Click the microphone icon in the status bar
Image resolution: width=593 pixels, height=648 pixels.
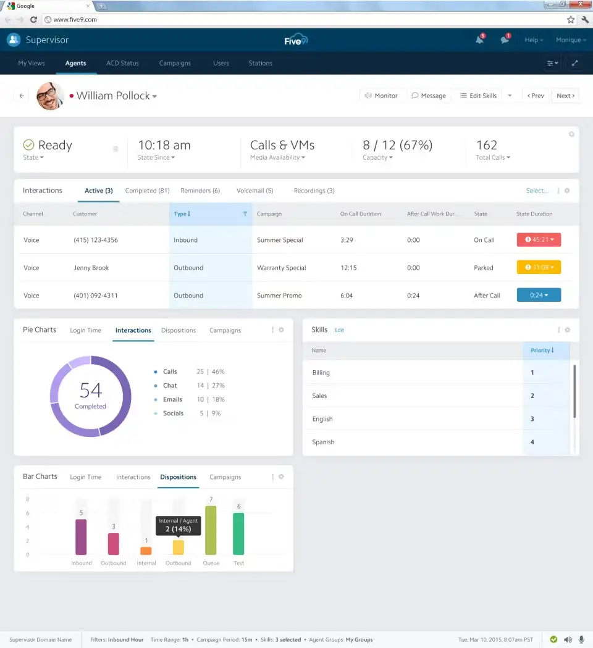coord(581,639)
